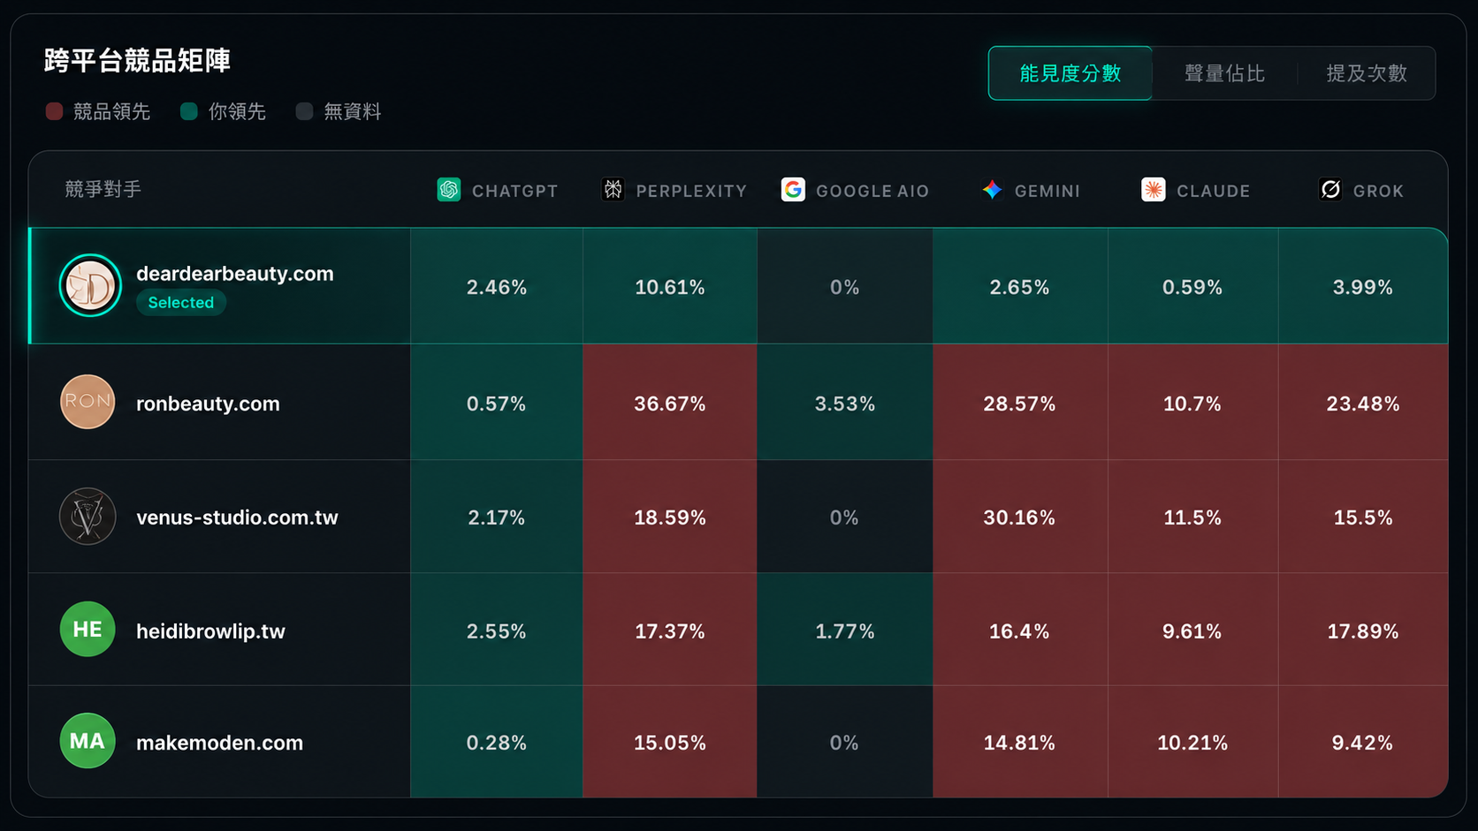The height and width of the screenshot is (831, 1478).
Task: Click the 1.77% Google AIO cell
Action: [845, 631]
